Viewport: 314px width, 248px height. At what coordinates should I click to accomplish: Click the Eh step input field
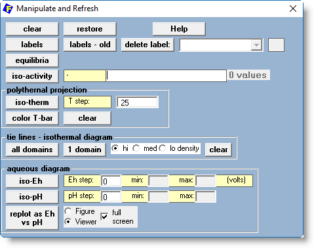(111, 181)
